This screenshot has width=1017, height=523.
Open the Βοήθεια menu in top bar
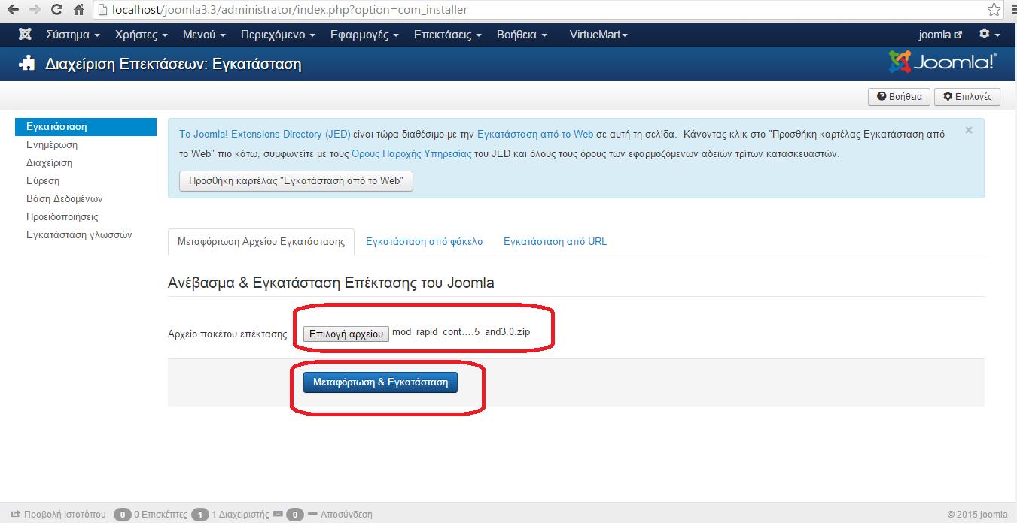[522, 35]
